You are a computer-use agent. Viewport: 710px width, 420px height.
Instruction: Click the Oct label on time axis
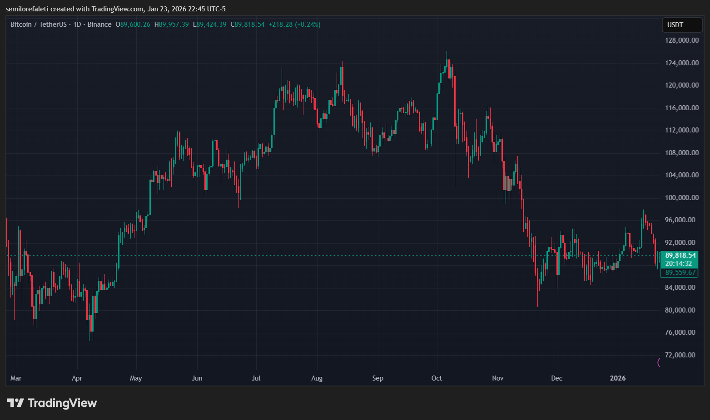click(x=436, y=378)
